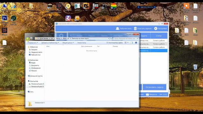Open the Res desktop shortcut icon

(95, 6)
